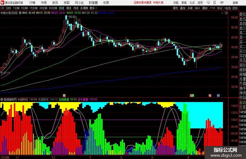Click the headset customer service icon
Viewport: 246px width, 159px height.
208,3
